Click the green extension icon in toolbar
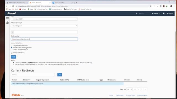 click(x=167, y=6)
